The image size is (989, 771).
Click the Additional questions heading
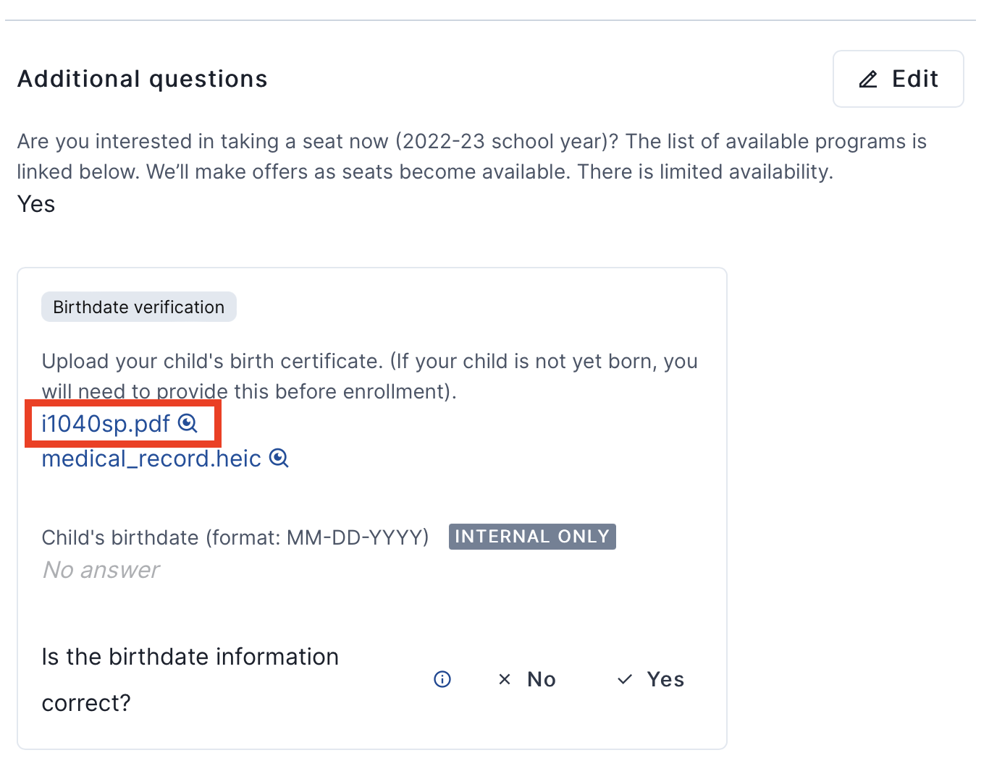[143, 79]
